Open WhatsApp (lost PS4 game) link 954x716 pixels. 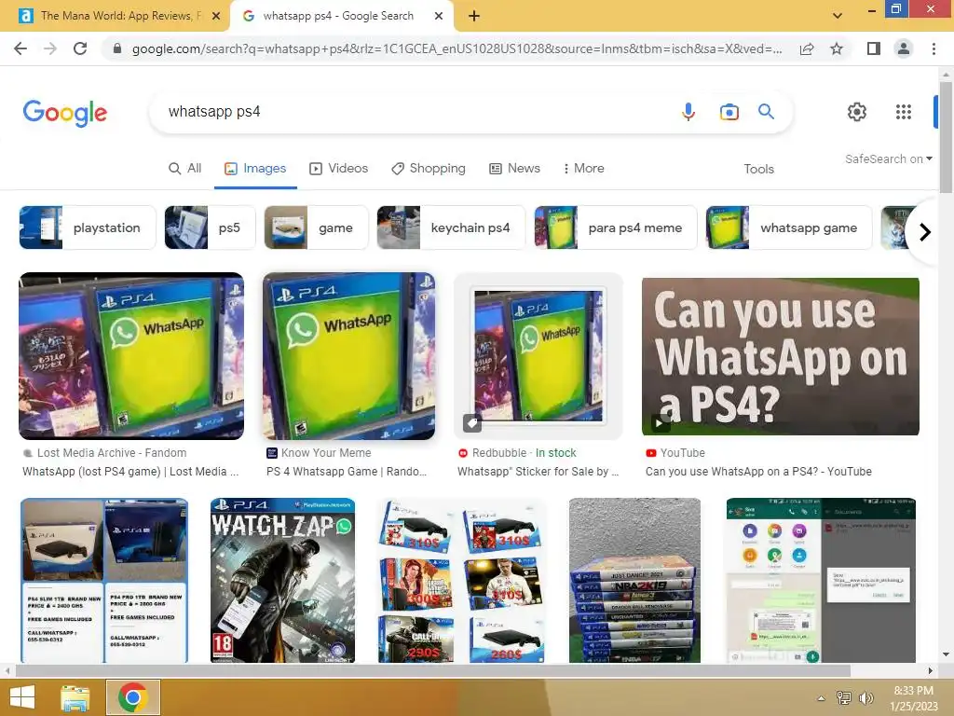coord(130,471)
